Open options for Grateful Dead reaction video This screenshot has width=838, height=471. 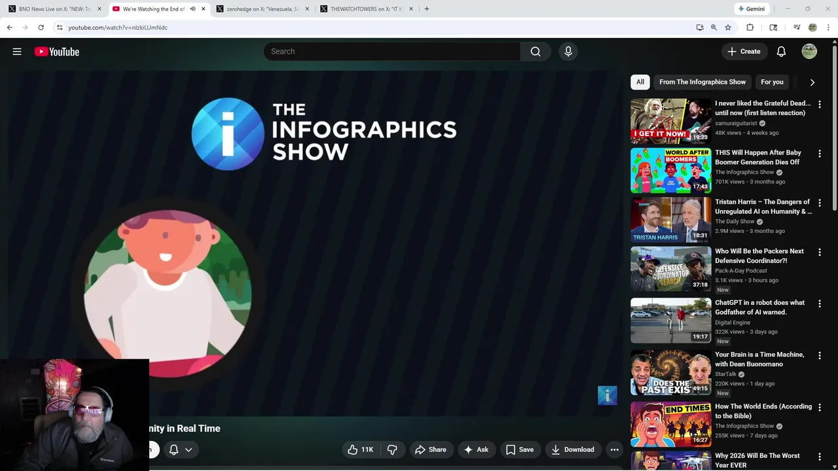pos(820,104)
